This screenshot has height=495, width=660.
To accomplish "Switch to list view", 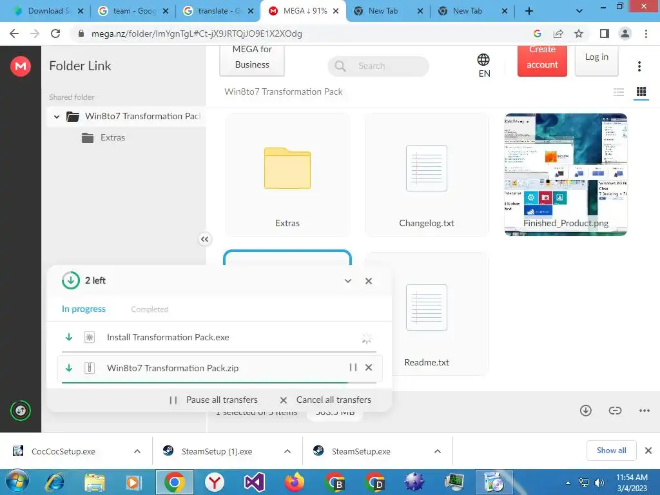I will [618, 92].
